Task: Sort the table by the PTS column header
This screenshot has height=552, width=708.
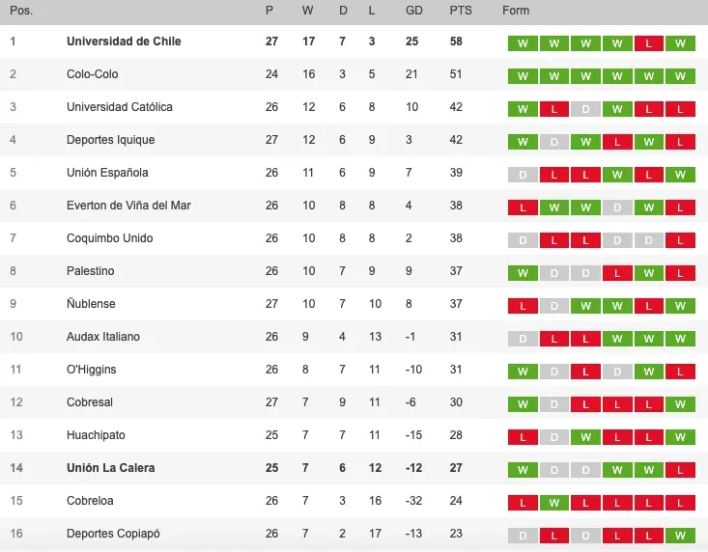Action: pos(461,11)
